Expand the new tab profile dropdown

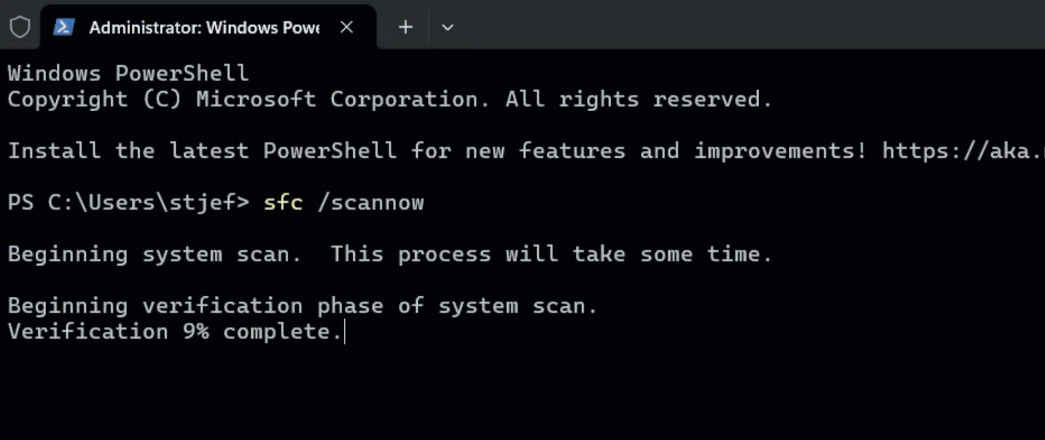click(x=447, y=27)
